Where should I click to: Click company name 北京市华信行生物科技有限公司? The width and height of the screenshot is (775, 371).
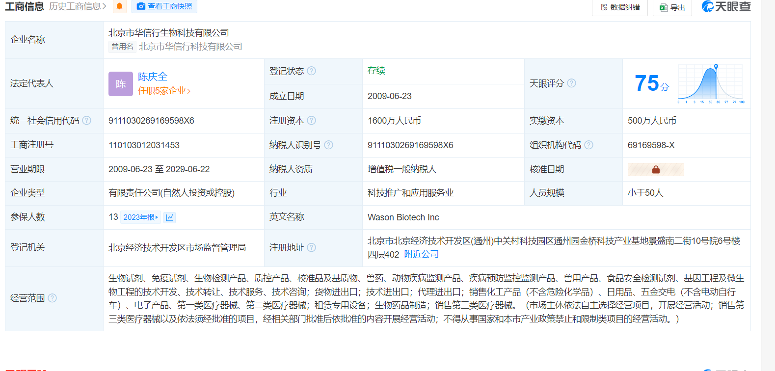pos(169,33)
